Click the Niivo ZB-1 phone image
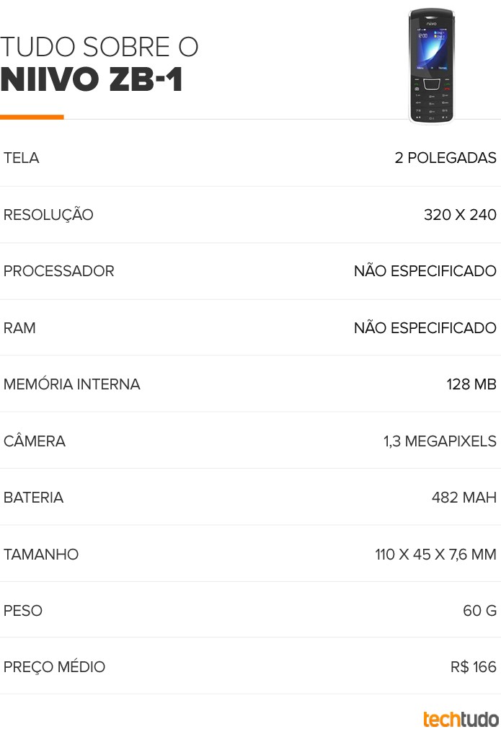The width and height of the screenshot is (501, 750). [x=431, y=66]
